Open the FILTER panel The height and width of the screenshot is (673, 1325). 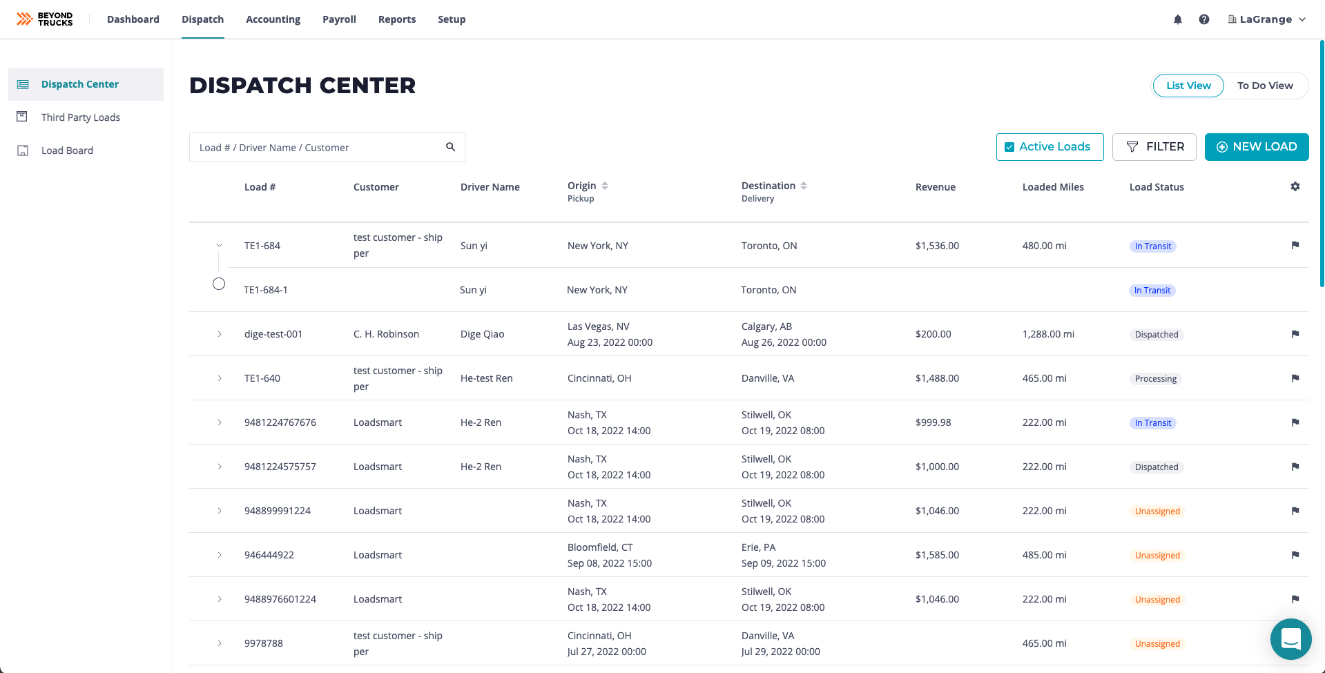click(x=1154, y=146)
